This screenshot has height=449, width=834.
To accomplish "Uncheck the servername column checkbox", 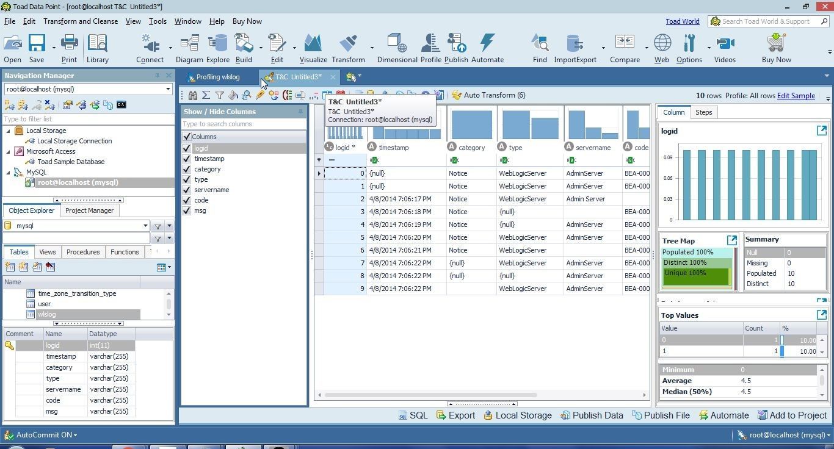I will pyautogui.click(x=187, y=190).
